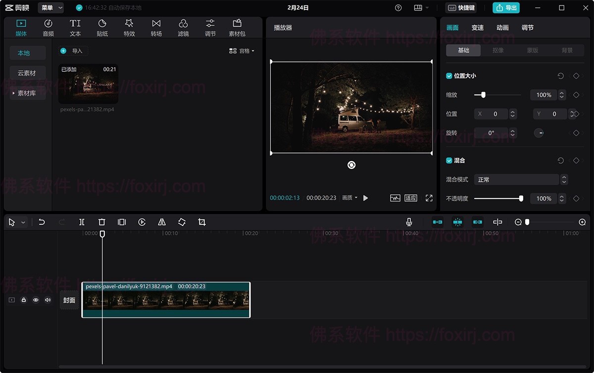
Task: Toggle track visibility with the eye icon
Action: pyautogui.click(x=35, y=300)
